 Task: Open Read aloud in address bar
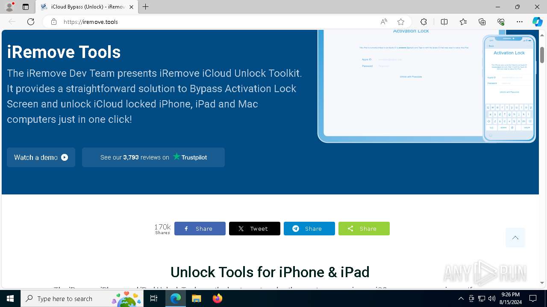point(384,22)
